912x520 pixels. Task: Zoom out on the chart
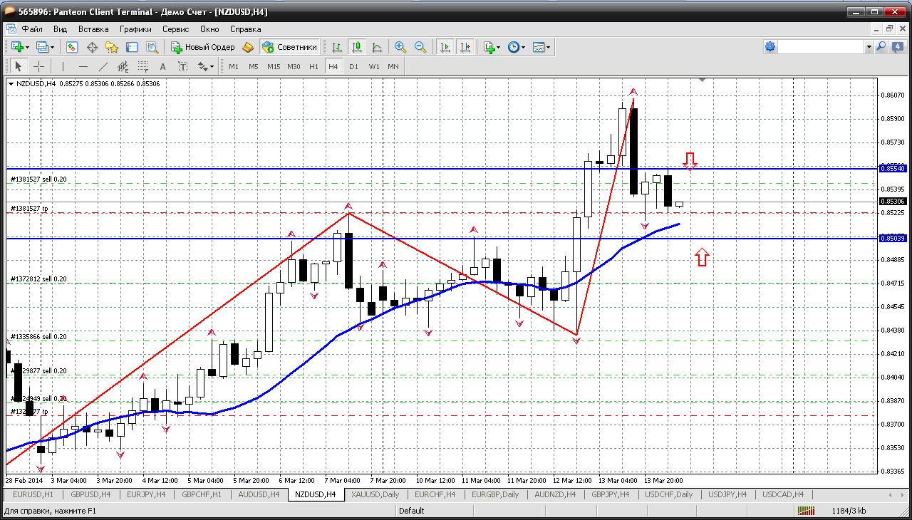[420, 47]
